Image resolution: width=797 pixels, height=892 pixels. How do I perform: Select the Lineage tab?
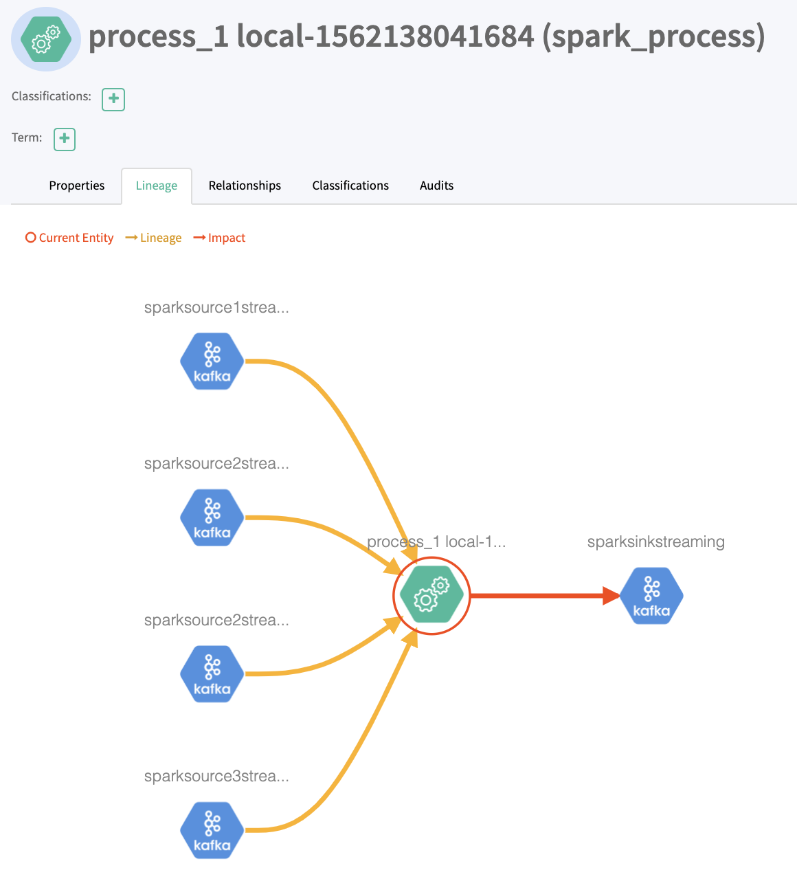[156, 186]
